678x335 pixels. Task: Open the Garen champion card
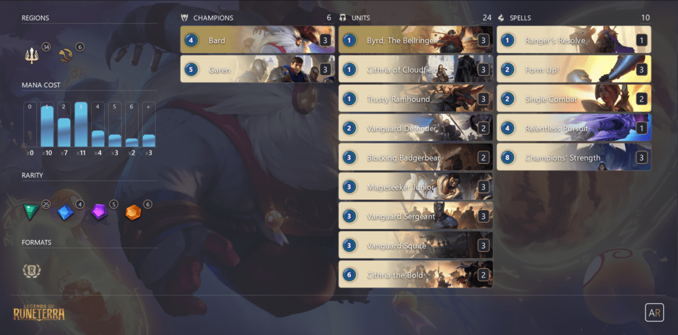tap(258, 69)
